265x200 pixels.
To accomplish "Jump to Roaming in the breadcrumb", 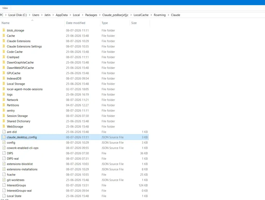I will pyautogui.click(x=159, y=15).
